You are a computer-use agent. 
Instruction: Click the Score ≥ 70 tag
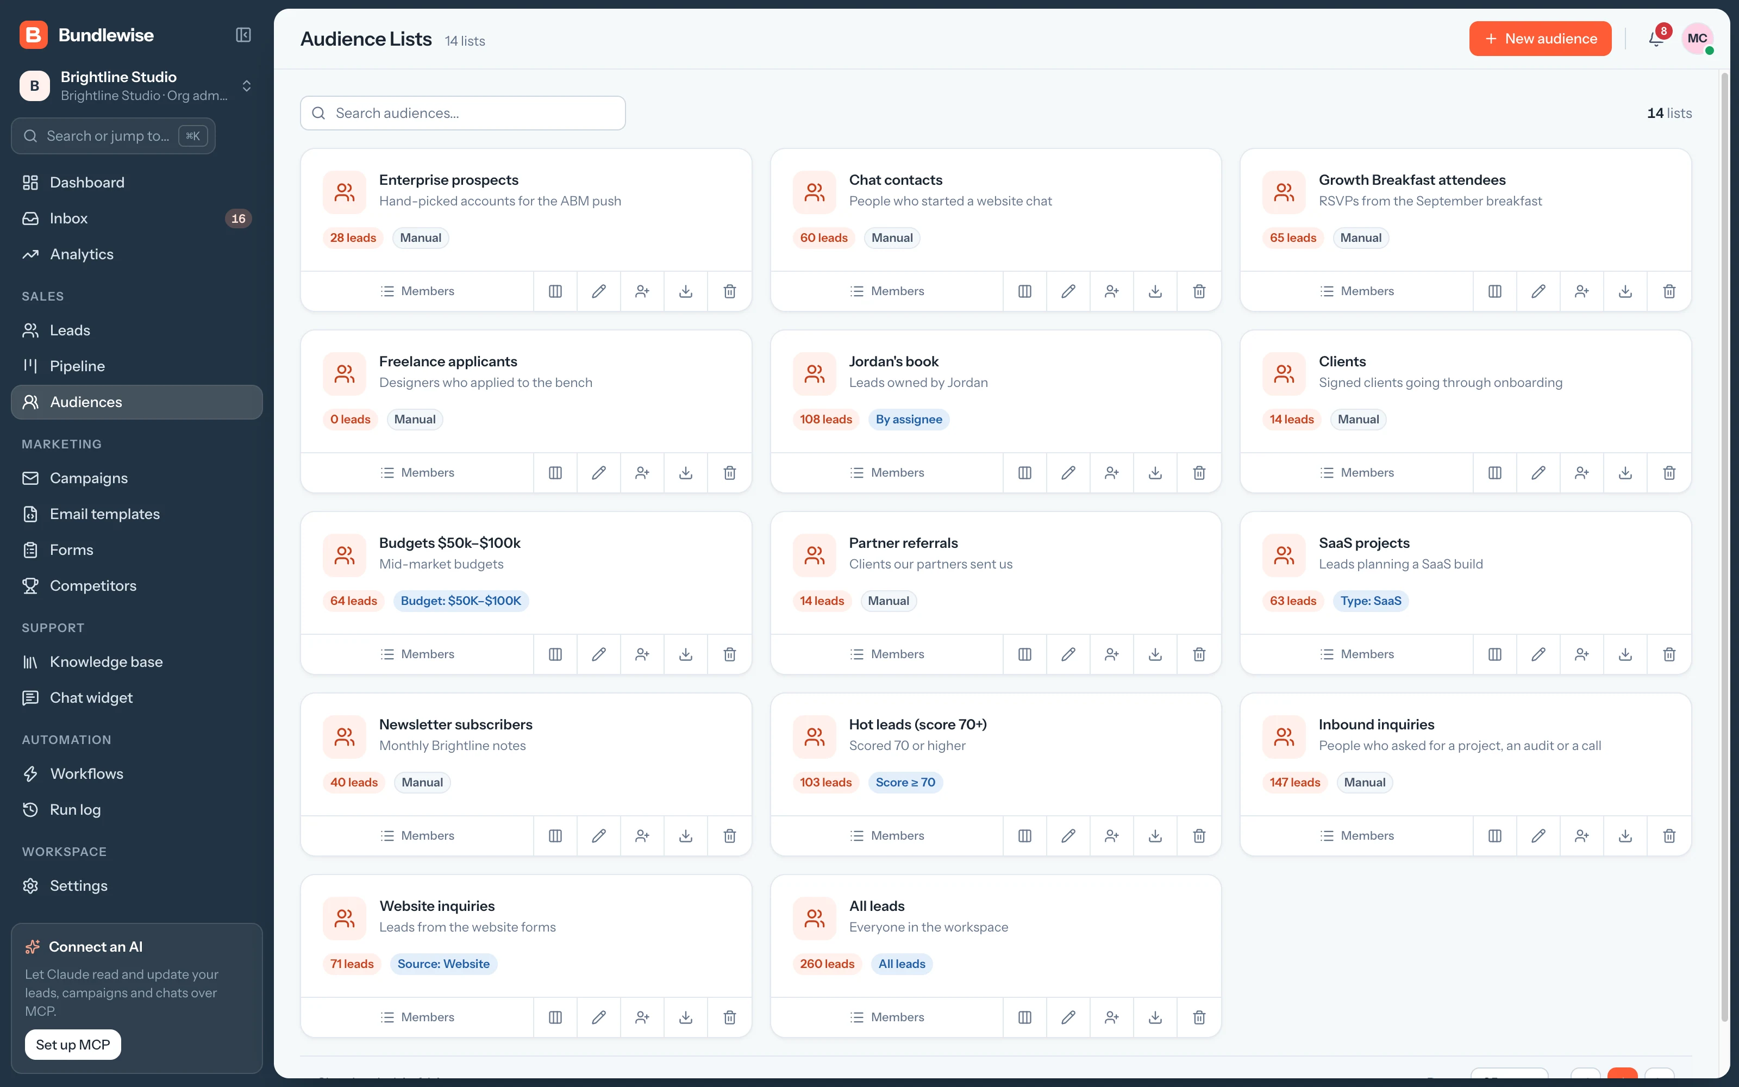tap(905, 782)
